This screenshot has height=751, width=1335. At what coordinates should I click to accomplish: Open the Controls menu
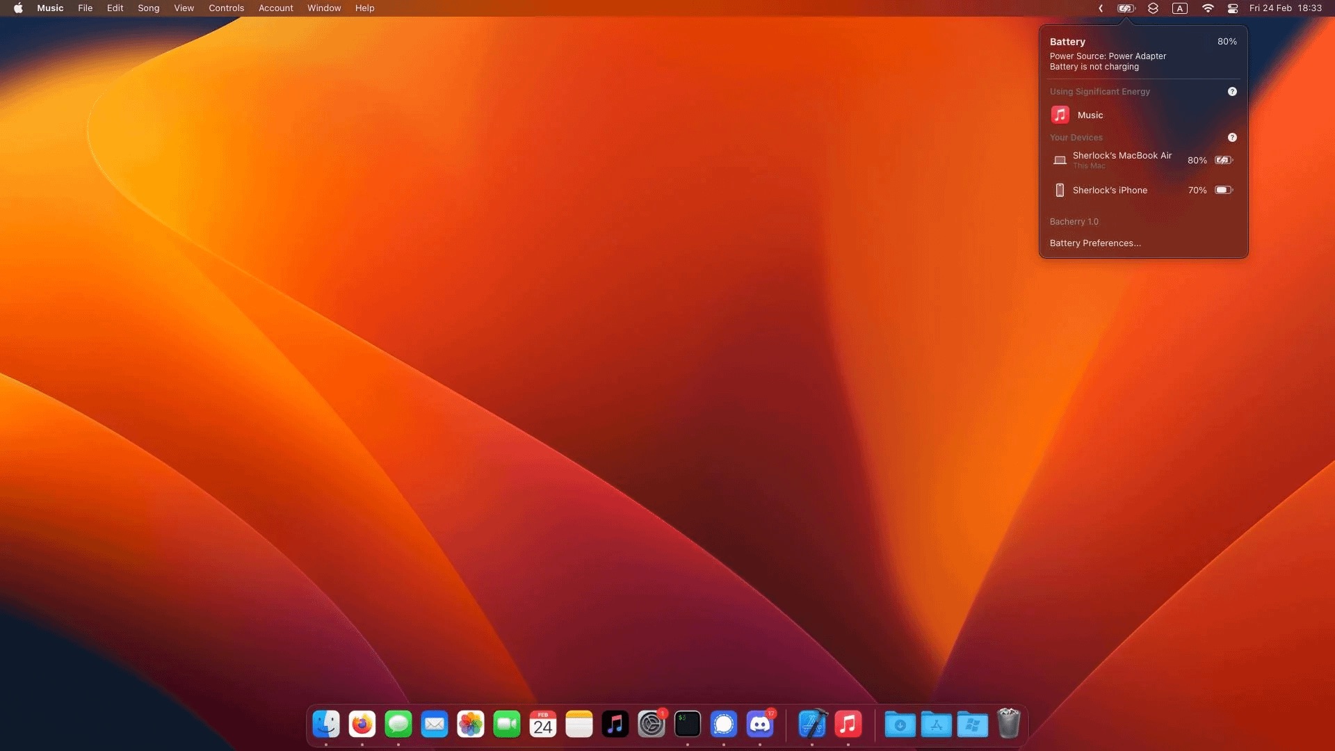[x=226, y=8]
